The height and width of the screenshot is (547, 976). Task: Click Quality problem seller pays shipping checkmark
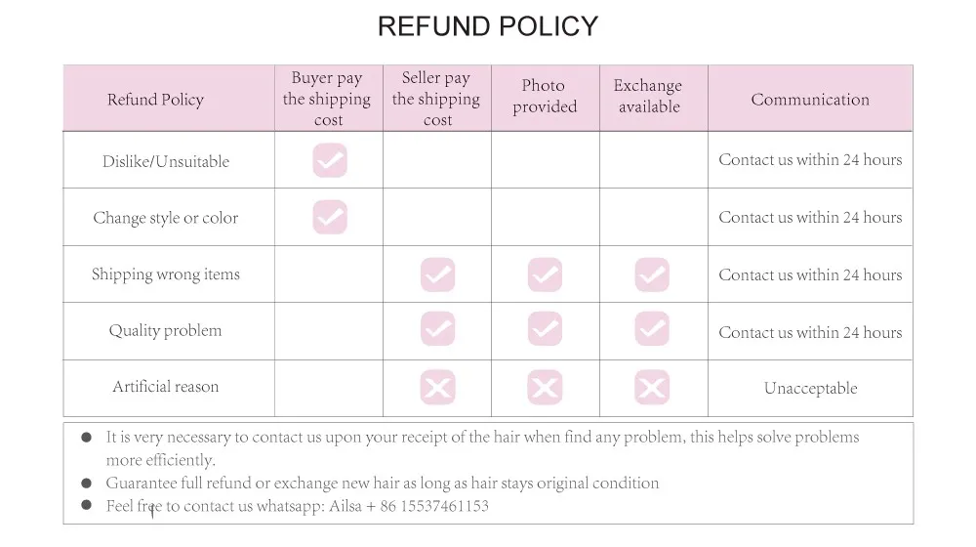point(437,330)
